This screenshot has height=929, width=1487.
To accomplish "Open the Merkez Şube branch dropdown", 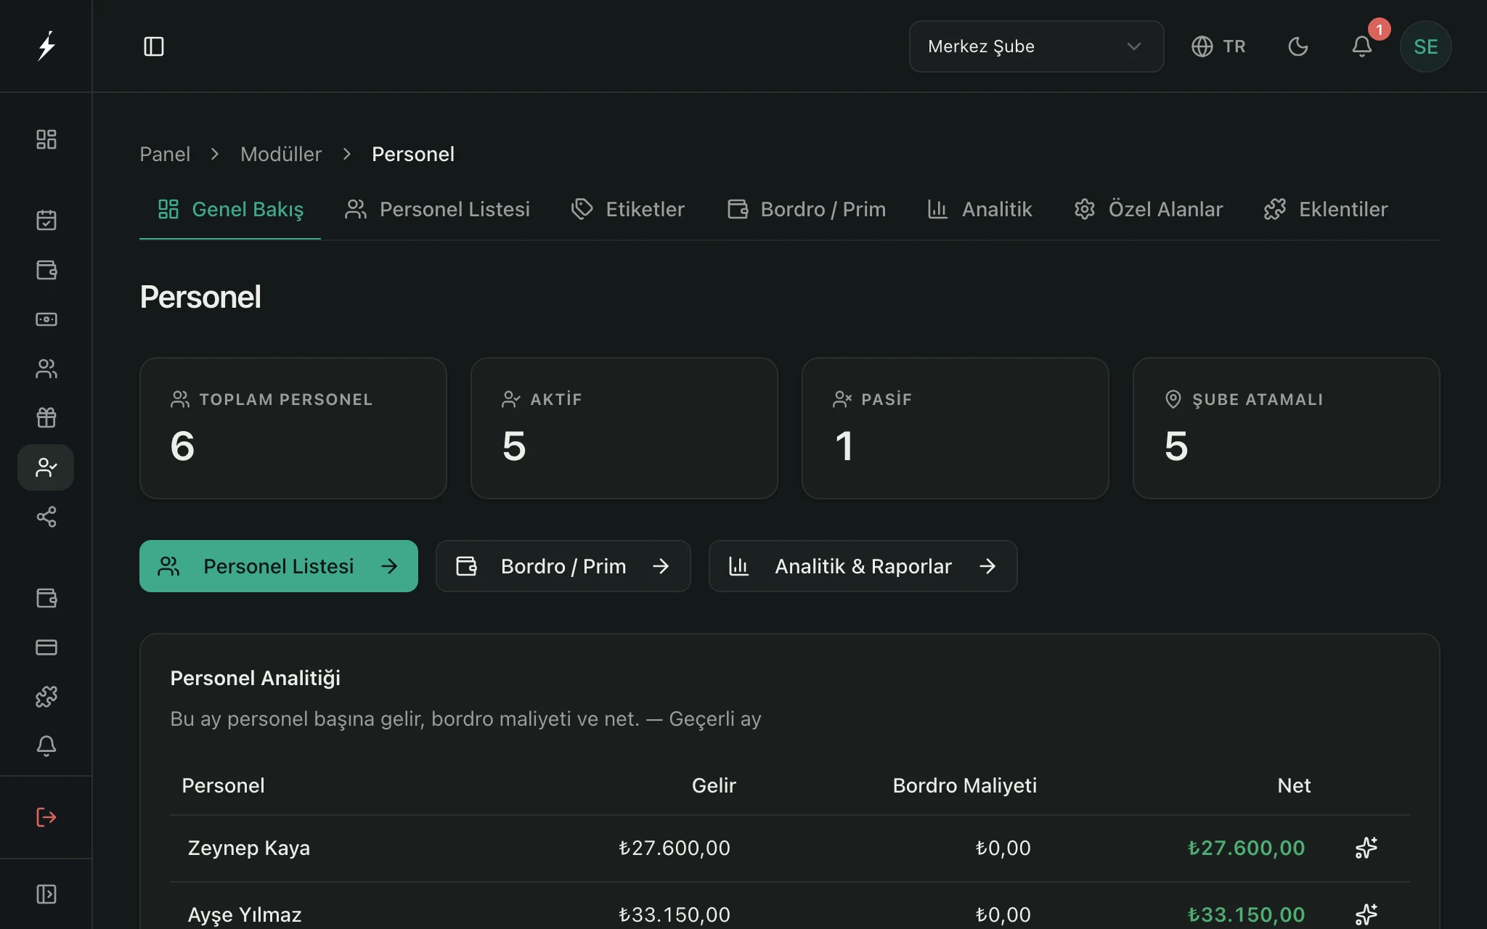I will [x=1036, y=46].
